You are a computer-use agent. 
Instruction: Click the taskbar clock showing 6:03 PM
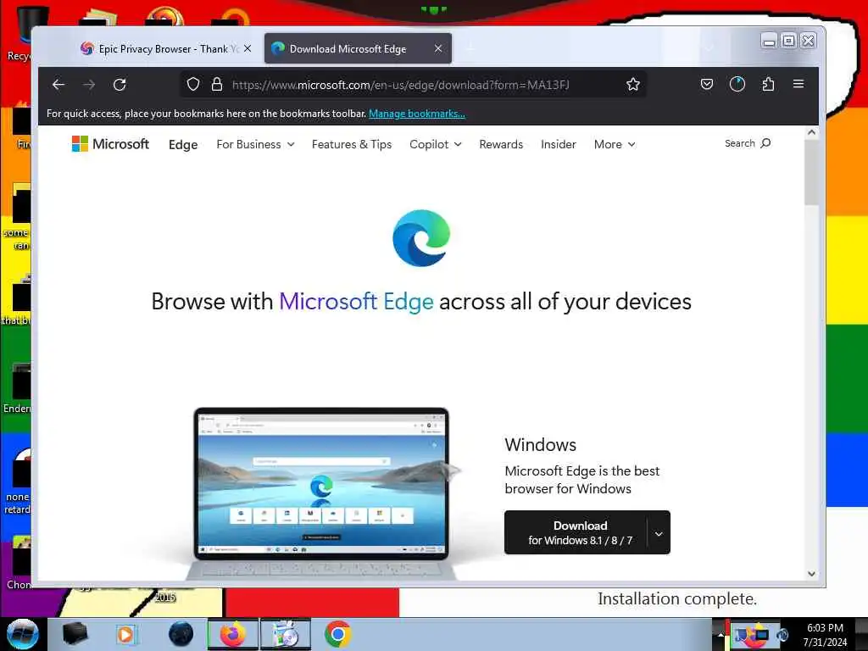825,634
